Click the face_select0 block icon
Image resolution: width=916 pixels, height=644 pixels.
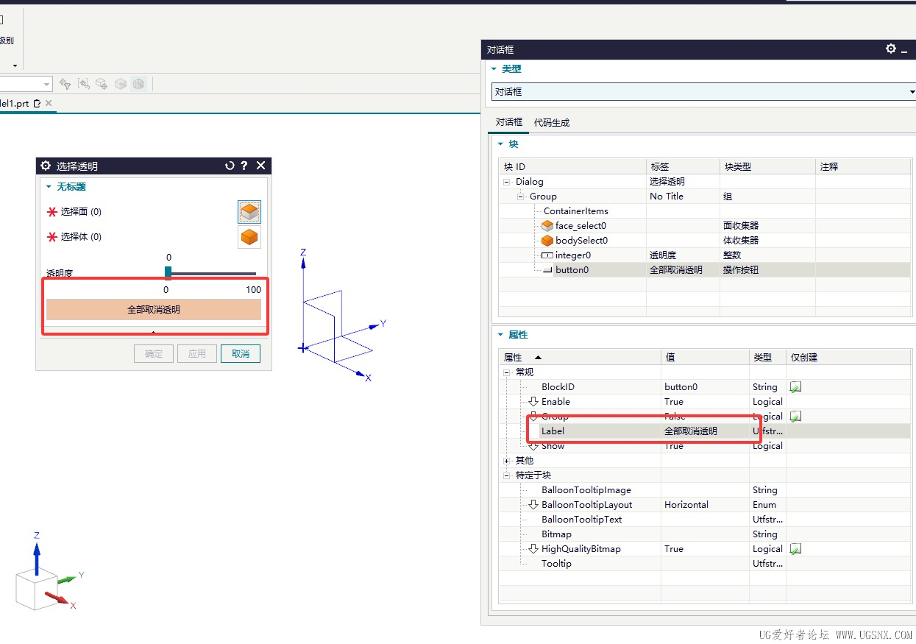coord(547,226)
